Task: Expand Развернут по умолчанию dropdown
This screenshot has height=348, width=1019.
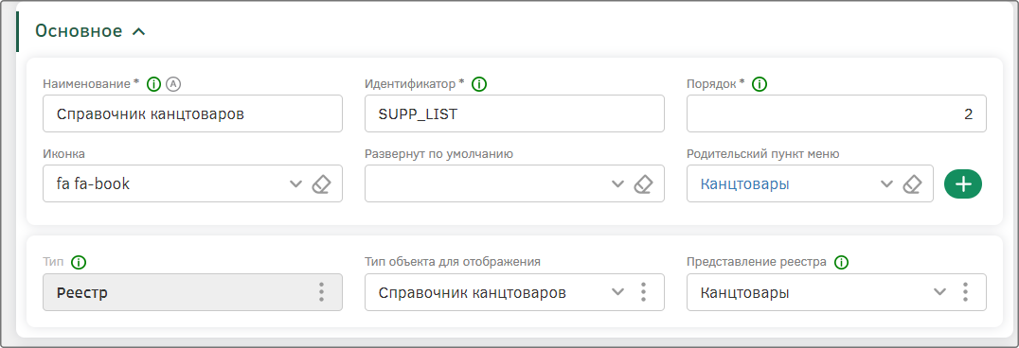Action: 617,183
